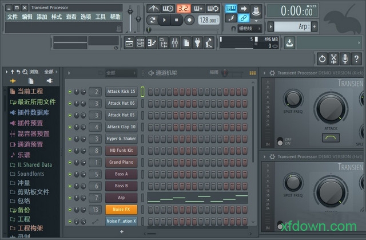Click the metronome icon in top toolbar

[153, 8]
